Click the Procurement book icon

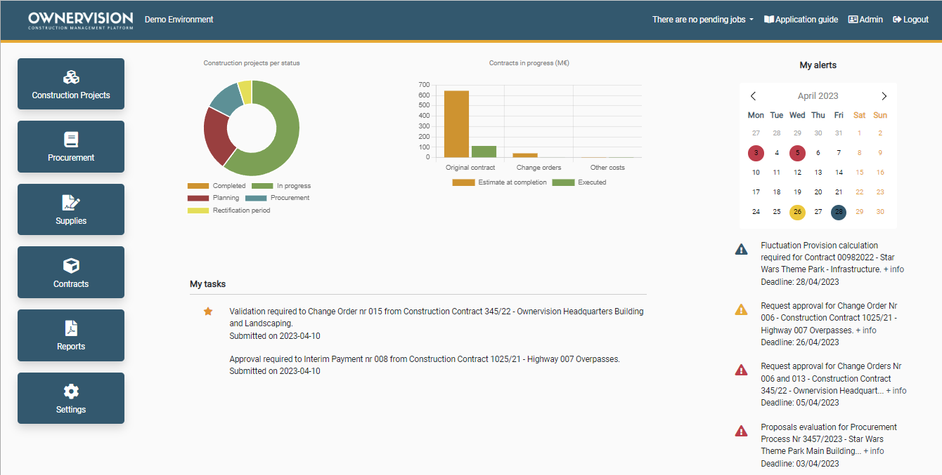pos(71,140)
